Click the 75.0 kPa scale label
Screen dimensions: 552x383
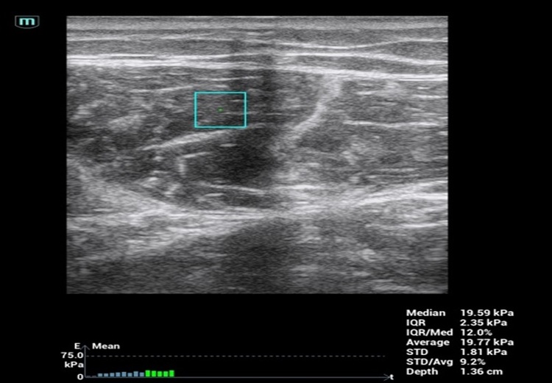pos(74,355)
